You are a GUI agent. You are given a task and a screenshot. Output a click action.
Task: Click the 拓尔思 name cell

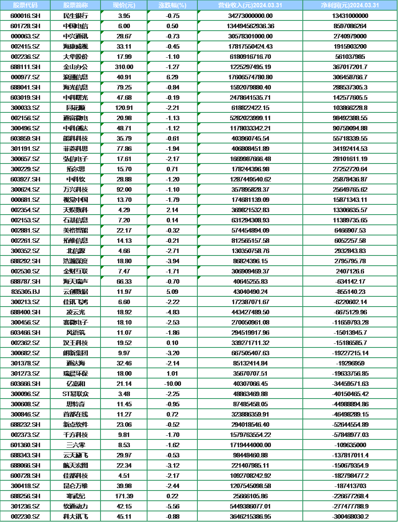pyautogui.click(x=76, y=169)
